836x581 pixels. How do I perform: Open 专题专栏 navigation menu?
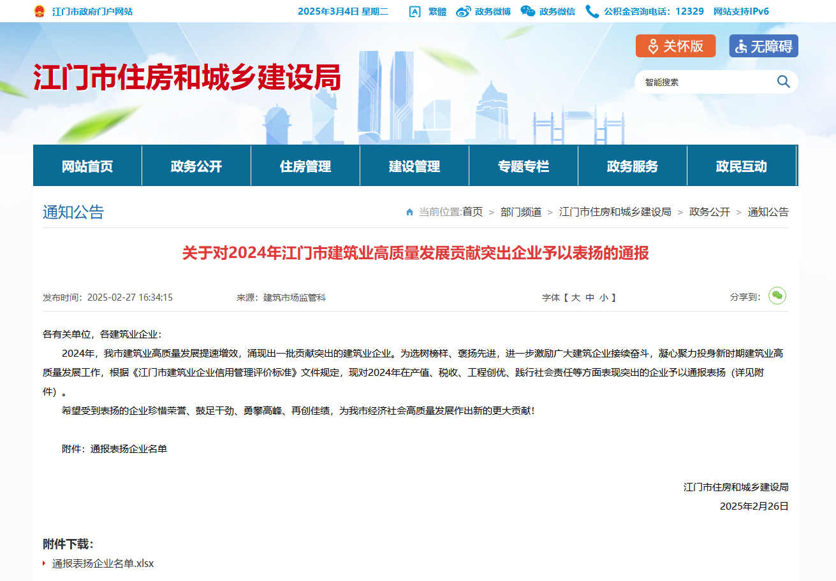click(x=524, y=166)
